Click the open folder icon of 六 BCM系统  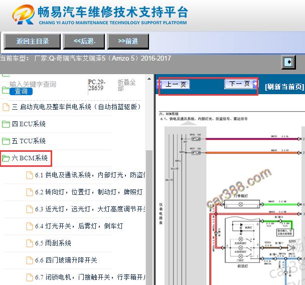pos(6,158)
